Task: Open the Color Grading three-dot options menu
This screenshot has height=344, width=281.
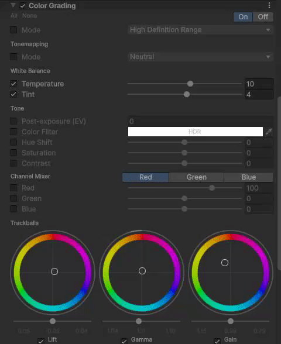Action: [269, 5]
